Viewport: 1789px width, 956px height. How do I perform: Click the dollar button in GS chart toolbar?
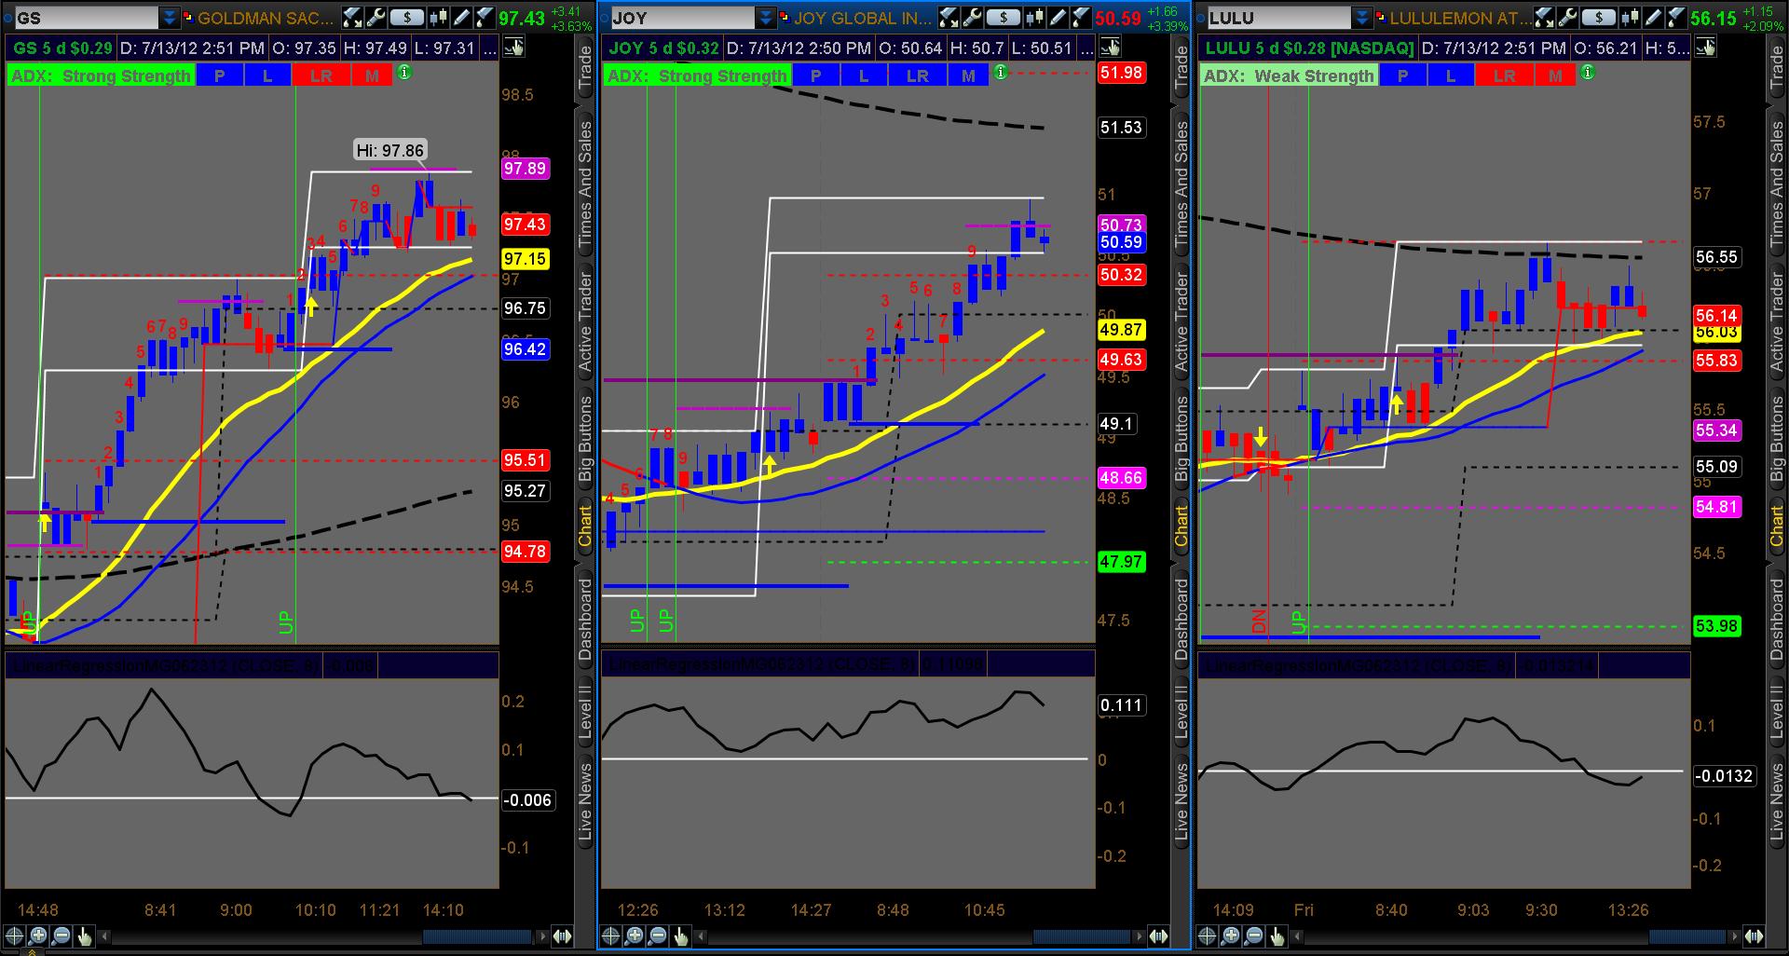(407, 17)
